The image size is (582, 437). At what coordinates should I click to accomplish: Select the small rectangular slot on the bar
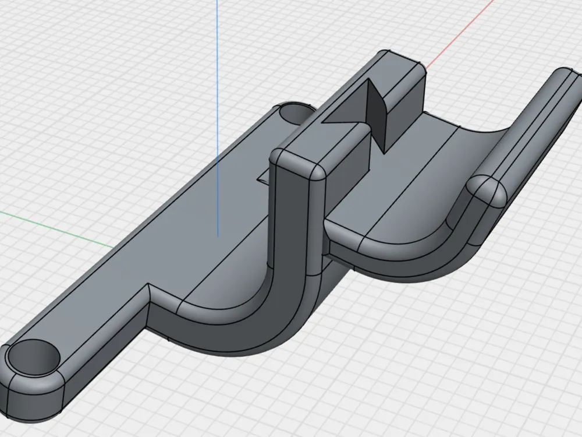(264, 176)
